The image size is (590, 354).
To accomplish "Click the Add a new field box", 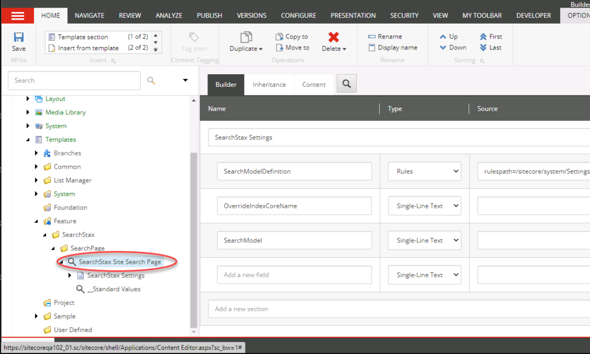I will (x=294, y=275).
